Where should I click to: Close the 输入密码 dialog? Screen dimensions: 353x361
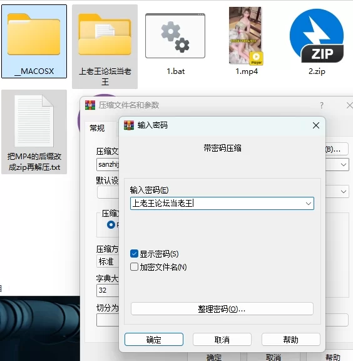click(x=316, y=125)
